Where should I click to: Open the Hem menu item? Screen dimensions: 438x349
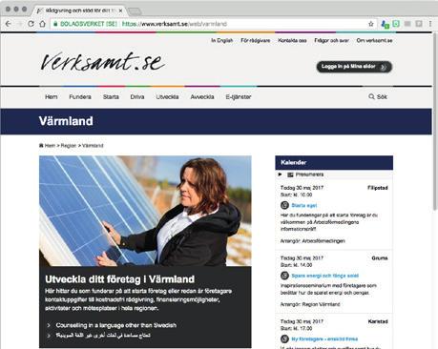tap(52, 96)
